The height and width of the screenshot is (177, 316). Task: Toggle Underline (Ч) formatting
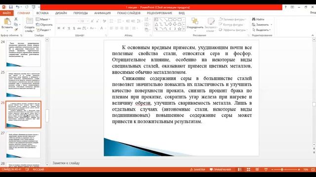coord(69,29)
